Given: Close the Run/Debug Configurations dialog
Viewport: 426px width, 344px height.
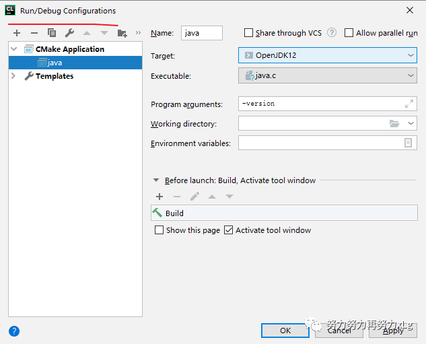Looking at the screenshot, I should (410, 10).
